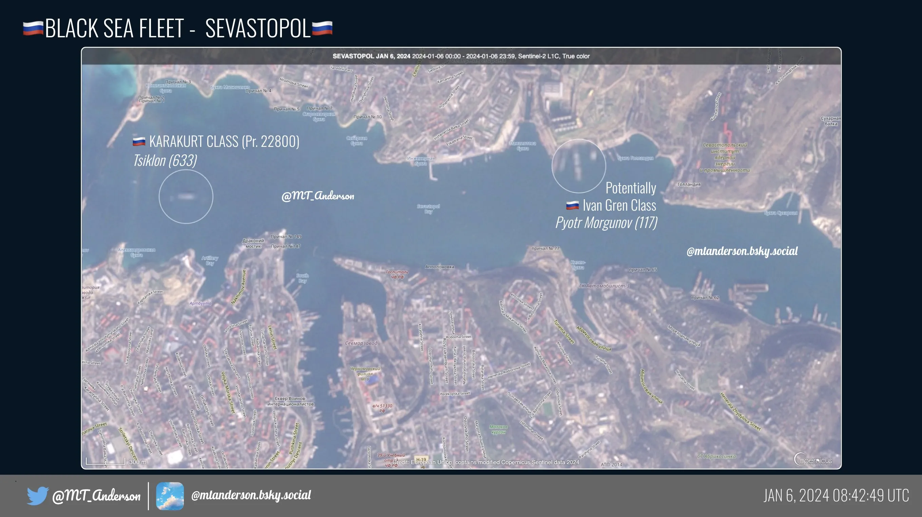Click the Copernicus Sentinel credit text
The width and height of the screenshot is (922, 517).
tap(486, 462)
